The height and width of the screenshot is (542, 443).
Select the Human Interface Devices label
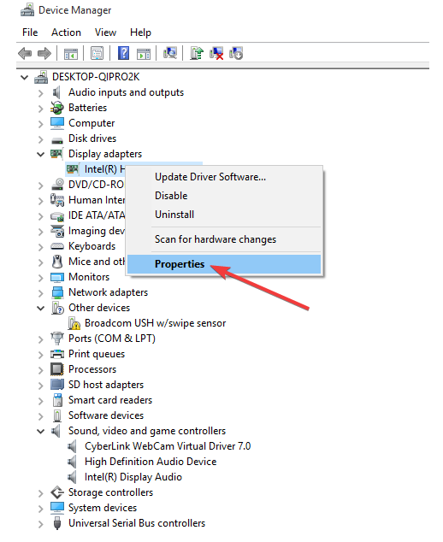click(97, 200)
